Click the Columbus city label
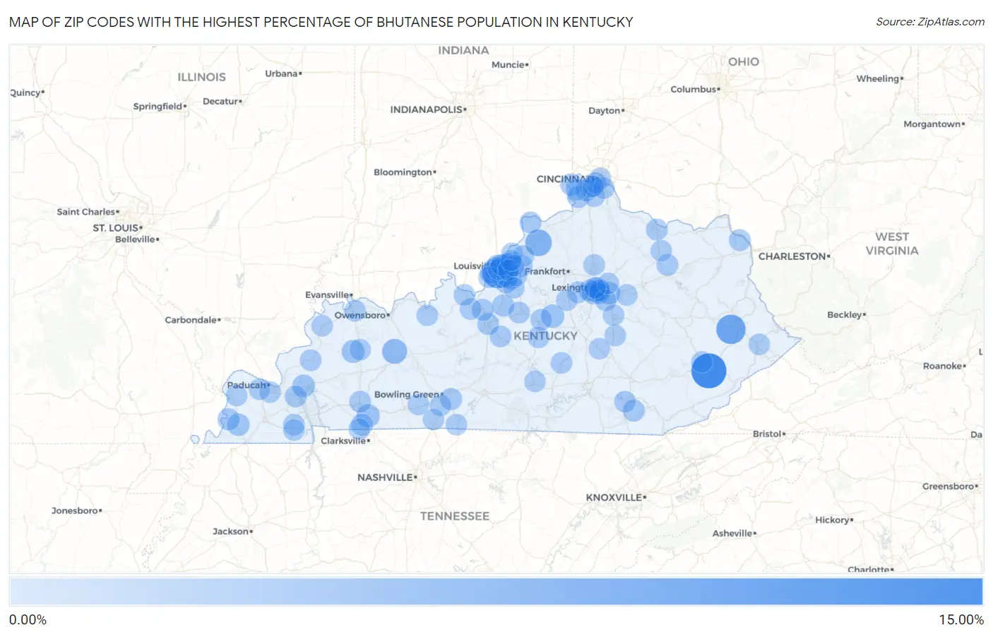The image size is (993, 635). click(x=694, y=89)
